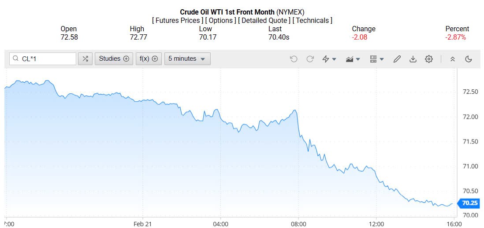
Task: Go to the Options link
Action: coord(221,21)
